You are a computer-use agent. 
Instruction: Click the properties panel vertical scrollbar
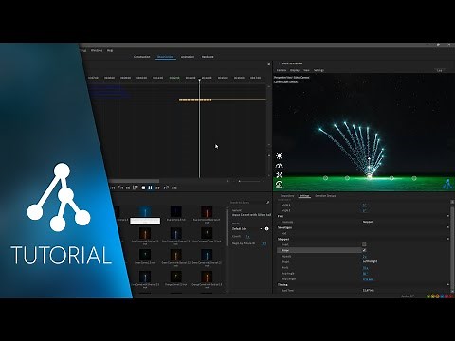pyautogui.click(x=452, y=246)
